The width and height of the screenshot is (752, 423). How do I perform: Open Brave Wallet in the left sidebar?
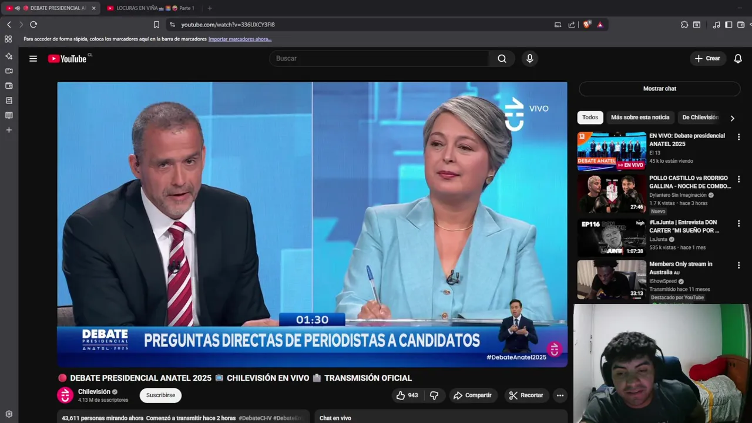[9, 86]
